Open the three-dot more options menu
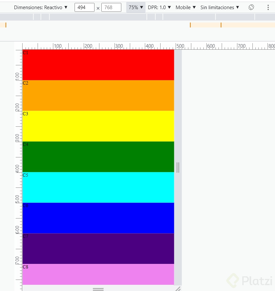The height and width of the screenshot is (291, 275). coord(268,8)
